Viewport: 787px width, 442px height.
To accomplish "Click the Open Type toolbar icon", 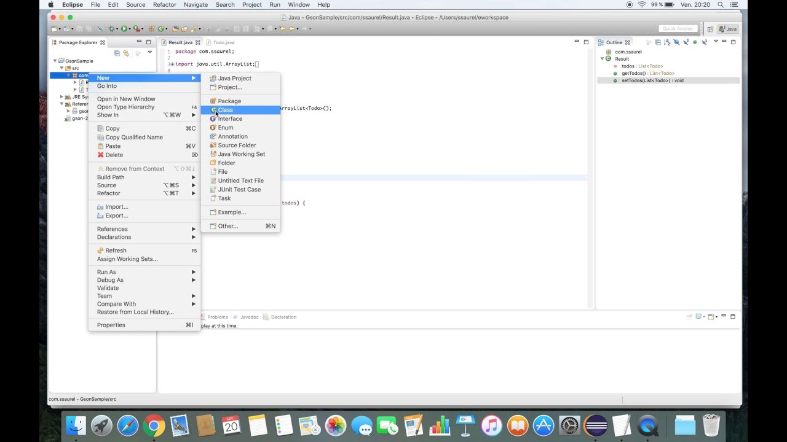I will pos(175,29).
